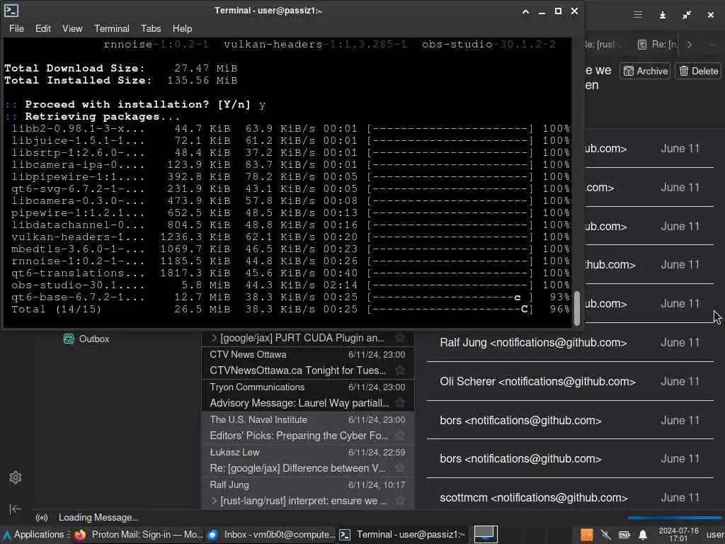Viewport: 725px width, 544px height.
Task: Switch to Firefox Proton Mail taskbar window
Action: 139,535
